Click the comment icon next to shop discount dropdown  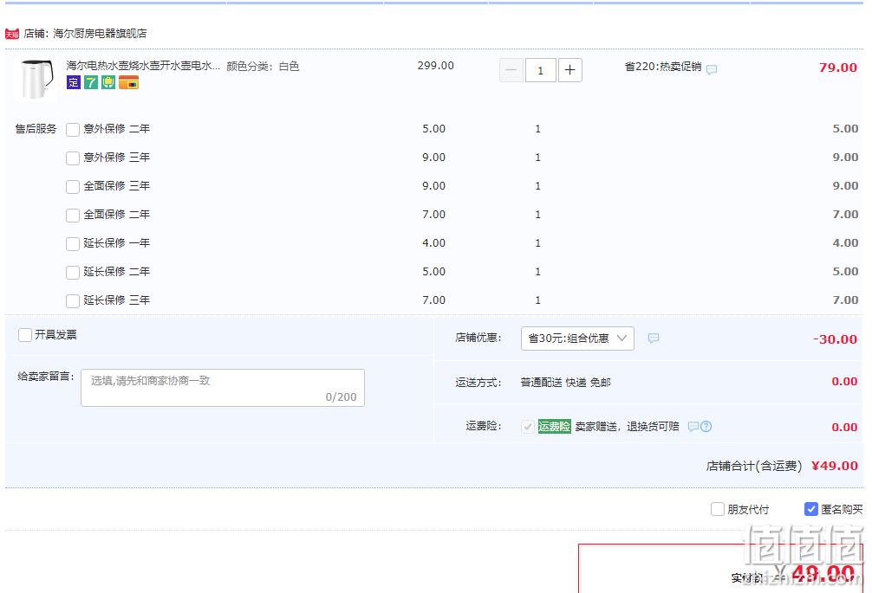pos(654,338)
